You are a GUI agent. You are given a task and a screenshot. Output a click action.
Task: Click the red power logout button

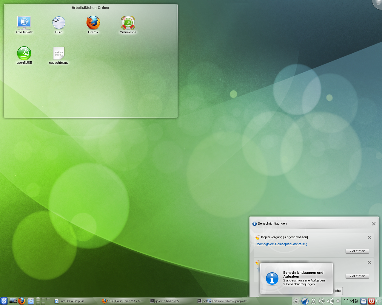pos(371,301)
